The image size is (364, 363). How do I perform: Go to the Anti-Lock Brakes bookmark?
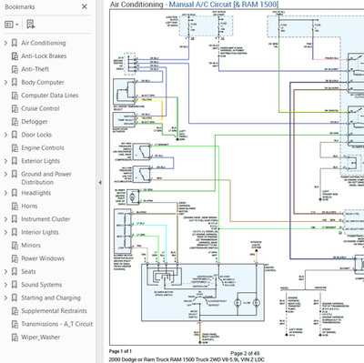click(44, 56)
